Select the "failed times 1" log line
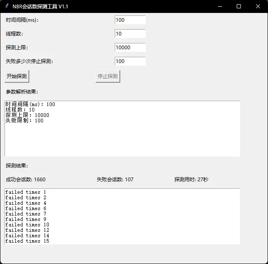268x264 pixels. 25,192
